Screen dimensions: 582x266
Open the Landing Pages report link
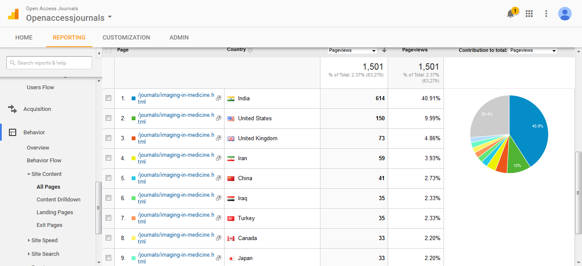[x=55, y=212]
